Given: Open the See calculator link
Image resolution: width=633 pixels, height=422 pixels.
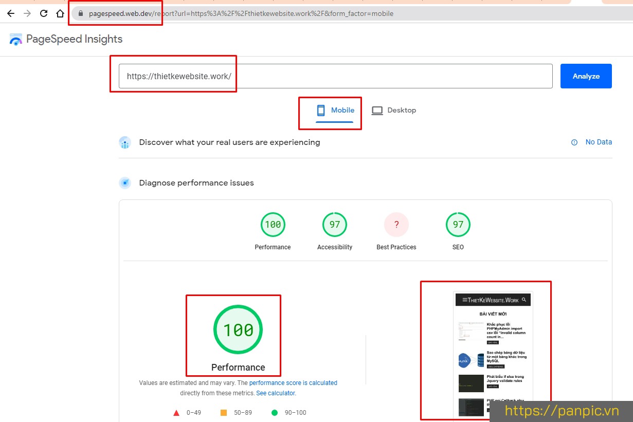Looking at the screenshot, I should point(276,393).
